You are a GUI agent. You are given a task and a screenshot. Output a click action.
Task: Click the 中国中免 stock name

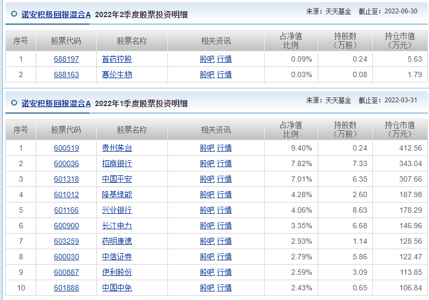point(117,288)
